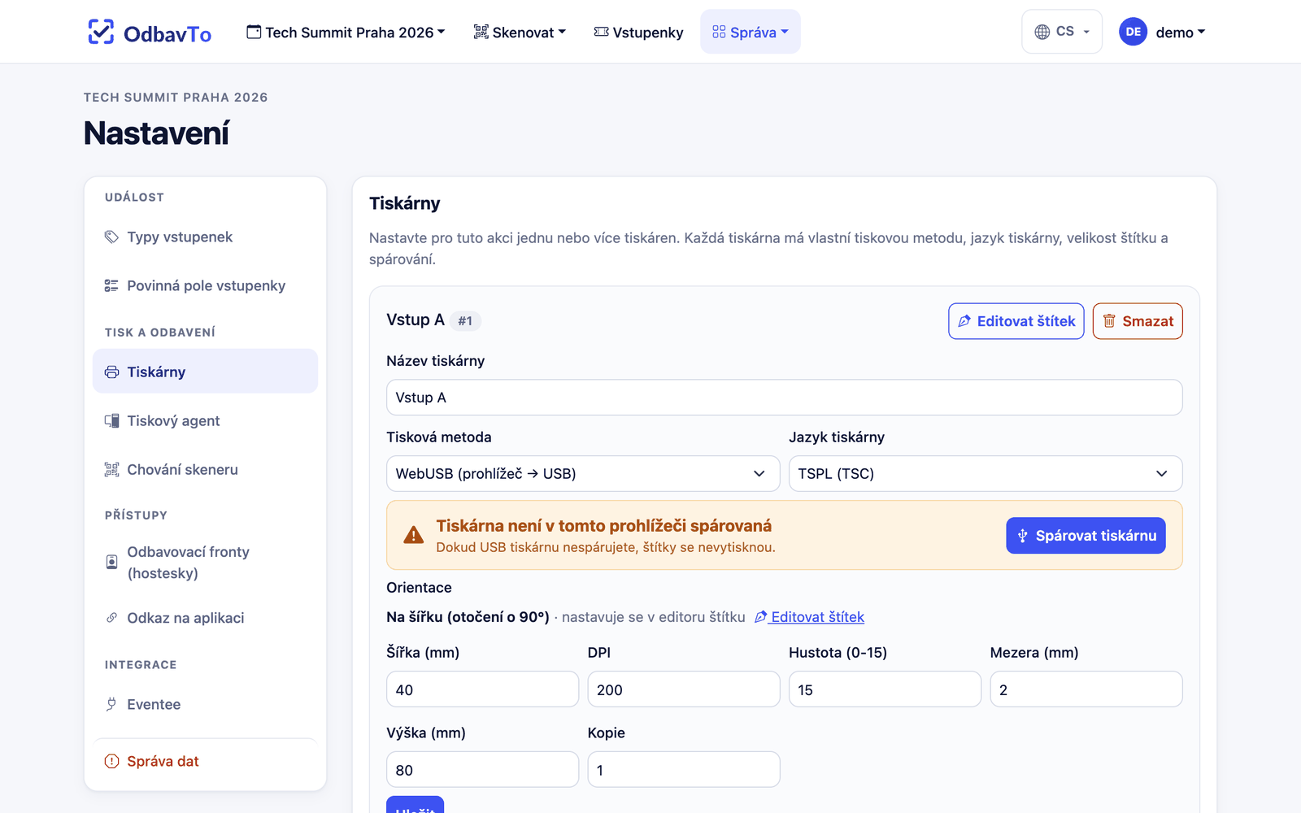Click the Tiskový agent icon
1301x813 pixels.
(111, 420)
